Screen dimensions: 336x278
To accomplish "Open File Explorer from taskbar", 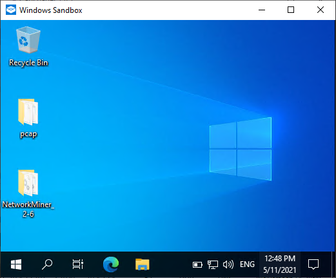I will pos(143,264).
